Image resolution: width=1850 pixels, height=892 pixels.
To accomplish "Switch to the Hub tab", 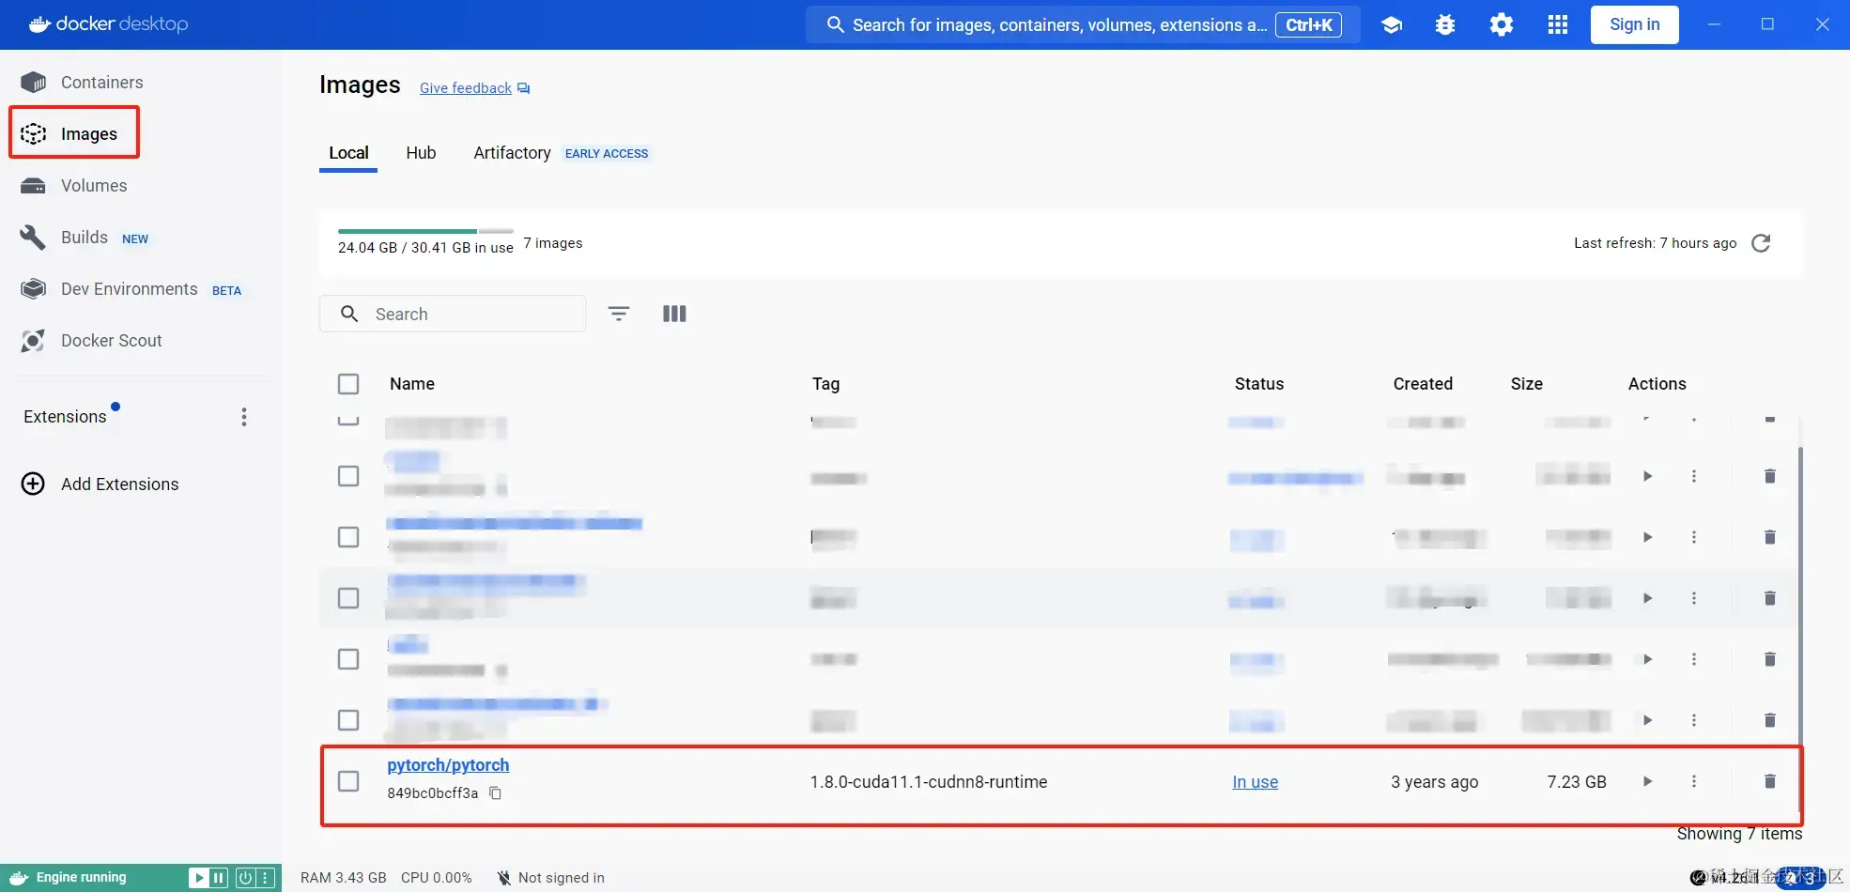I will tap(421, 153).
